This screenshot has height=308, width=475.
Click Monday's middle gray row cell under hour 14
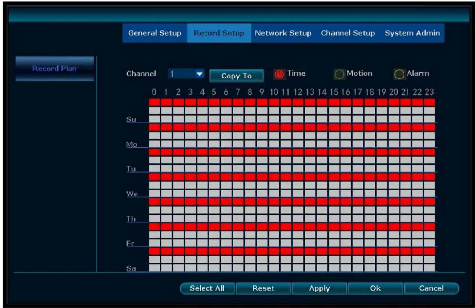pos(322,135)
